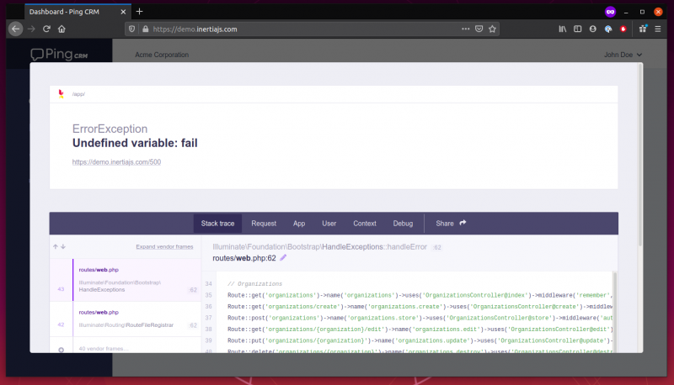Switch to the Request tab

(x=264, y=224)
